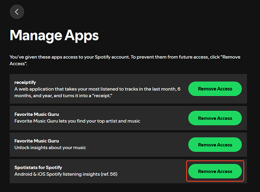Remove access for Favorite Music Guru insights app

[x=215, y=144]
